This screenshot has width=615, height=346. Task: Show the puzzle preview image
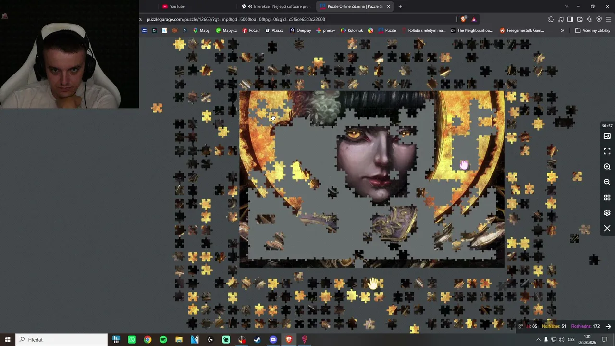point(607,136)
